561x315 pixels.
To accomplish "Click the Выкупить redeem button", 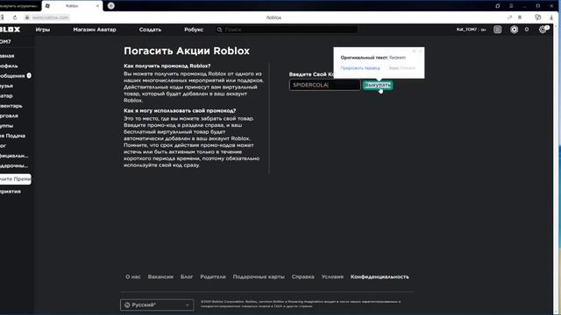I will click(378, 85).
